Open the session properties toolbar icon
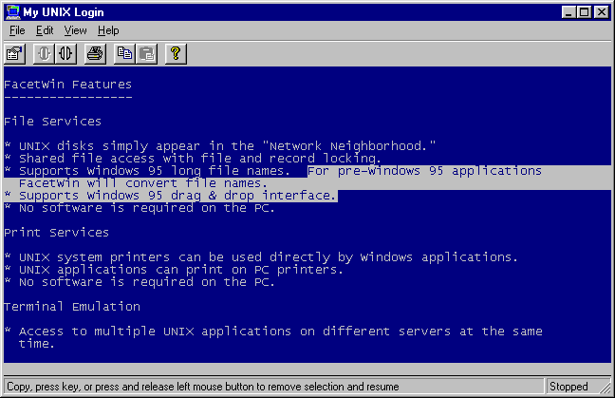615x398 pixels. pyautogui.click(x=14, y=53)
